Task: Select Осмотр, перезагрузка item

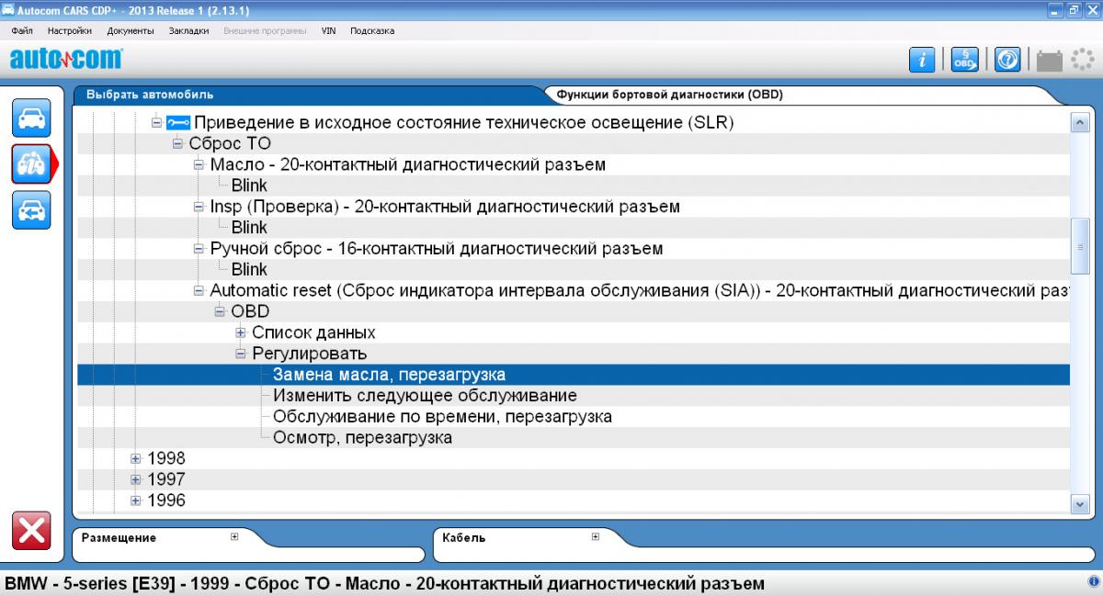Action: coord(362,438)
